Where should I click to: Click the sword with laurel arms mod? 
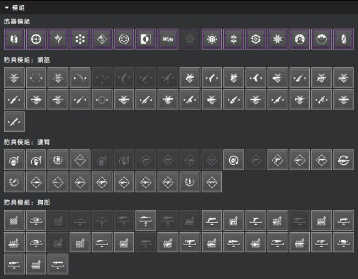(14, 182)
